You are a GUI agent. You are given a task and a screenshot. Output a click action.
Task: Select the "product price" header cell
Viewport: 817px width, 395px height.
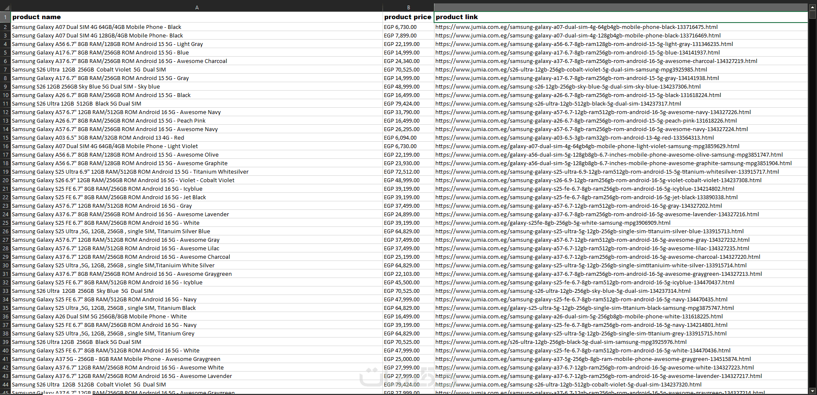pyautogui.click(x=408, y=17)
